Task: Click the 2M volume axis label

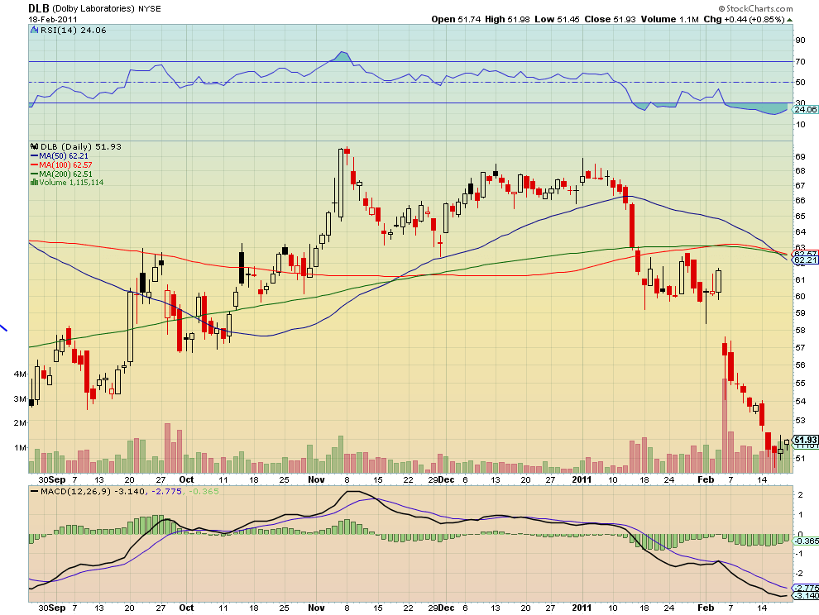Action: click(x=21, y=423)
